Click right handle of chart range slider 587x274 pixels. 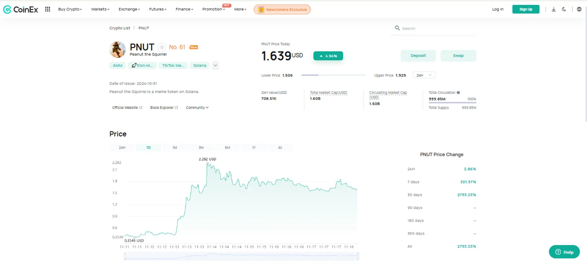pyautogui.click(x=358, y=256)
